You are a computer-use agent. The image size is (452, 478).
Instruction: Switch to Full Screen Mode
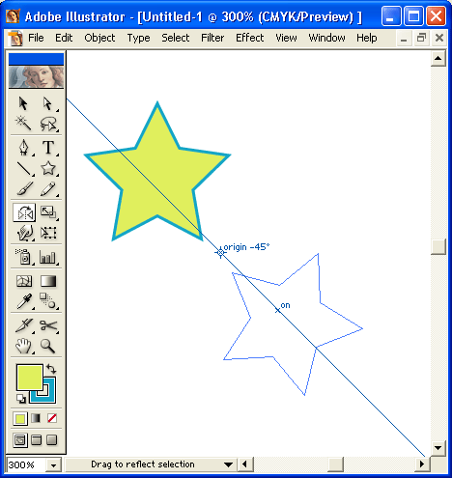[51, 440]
